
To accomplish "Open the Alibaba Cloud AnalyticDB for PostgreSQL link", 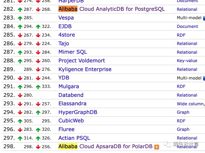I will (112, 9).
